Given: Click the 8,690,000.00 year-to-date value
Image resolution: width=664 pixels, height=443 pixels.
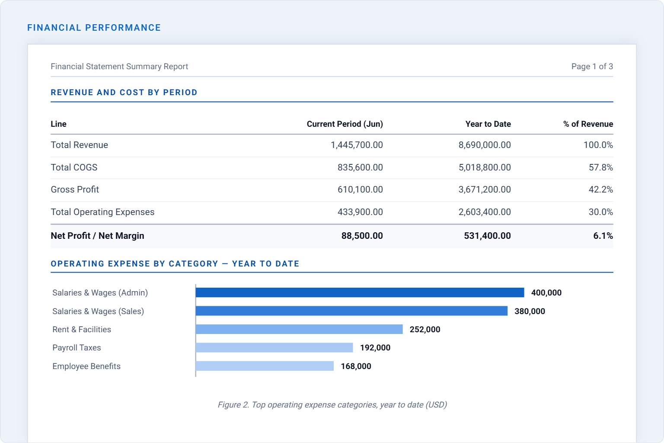Looking at the screenshot, I should coord(485,145).
